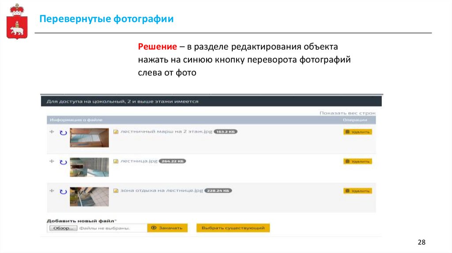The image size is (452, 253).
Task: Click file icon beside лестница.jpg
Action: (x=116, y=161)
